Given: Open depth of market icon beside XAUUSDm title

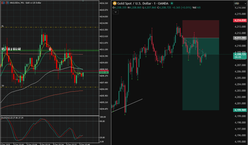Looking at the screenshot, I should [x=7, y=3].
